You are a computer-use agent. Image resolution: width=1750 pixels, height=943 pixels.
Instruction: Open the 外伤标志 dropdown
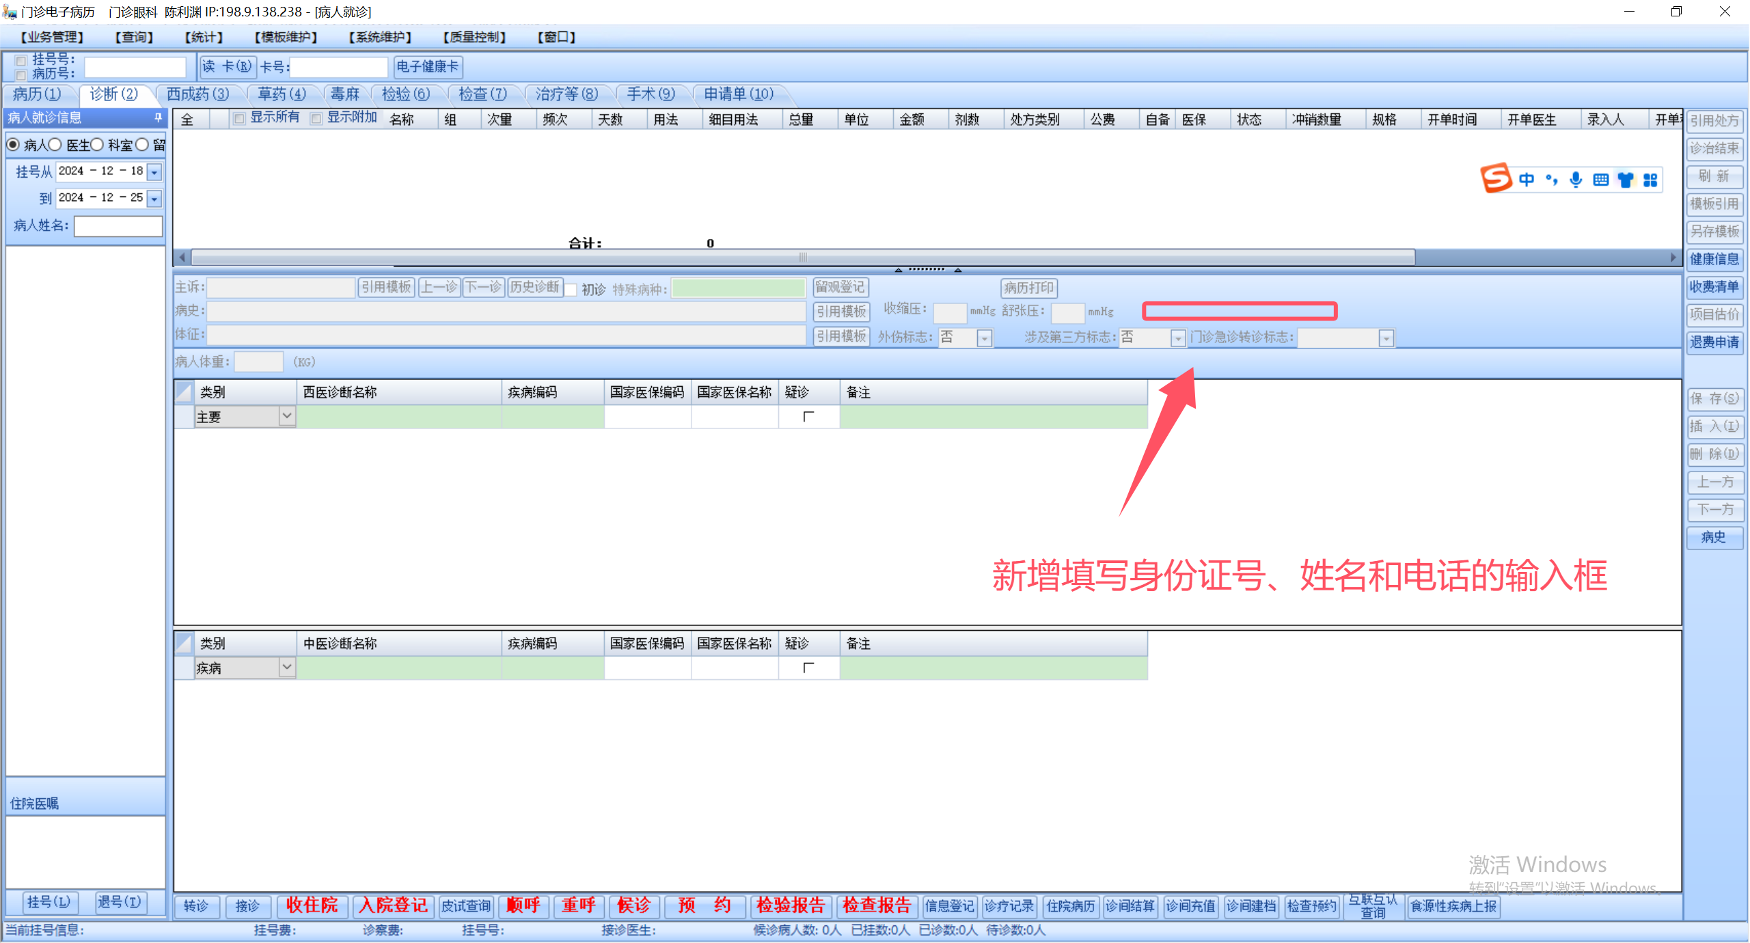984,338
